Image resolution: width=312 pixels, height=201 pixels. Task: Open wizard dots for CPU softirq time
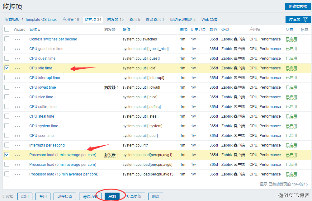point(17,107)
